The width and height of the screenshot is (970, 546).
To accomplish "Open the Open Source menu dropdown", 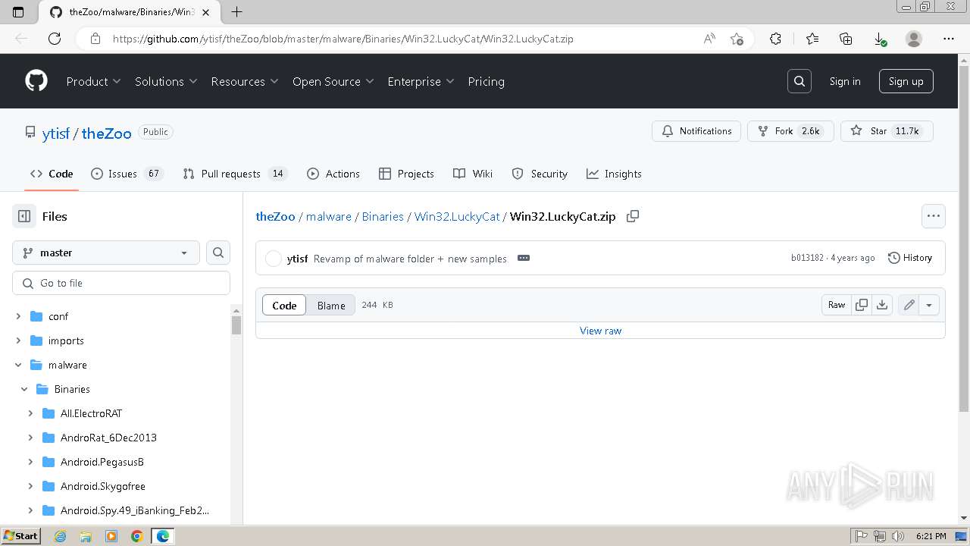I will 333,81.
